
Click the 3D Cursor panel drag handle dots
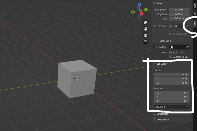189,64
